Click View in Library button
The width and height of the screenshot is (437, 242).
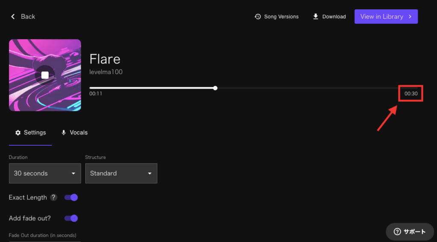386,17
